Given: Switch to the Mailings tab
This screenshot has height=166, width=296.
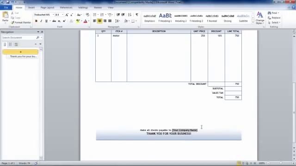Looking at the screenshot, I should (x=83, y=7).
